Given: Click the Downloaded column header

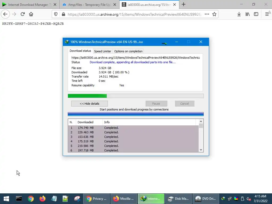Looking at the screenshot, I should 89,122.
